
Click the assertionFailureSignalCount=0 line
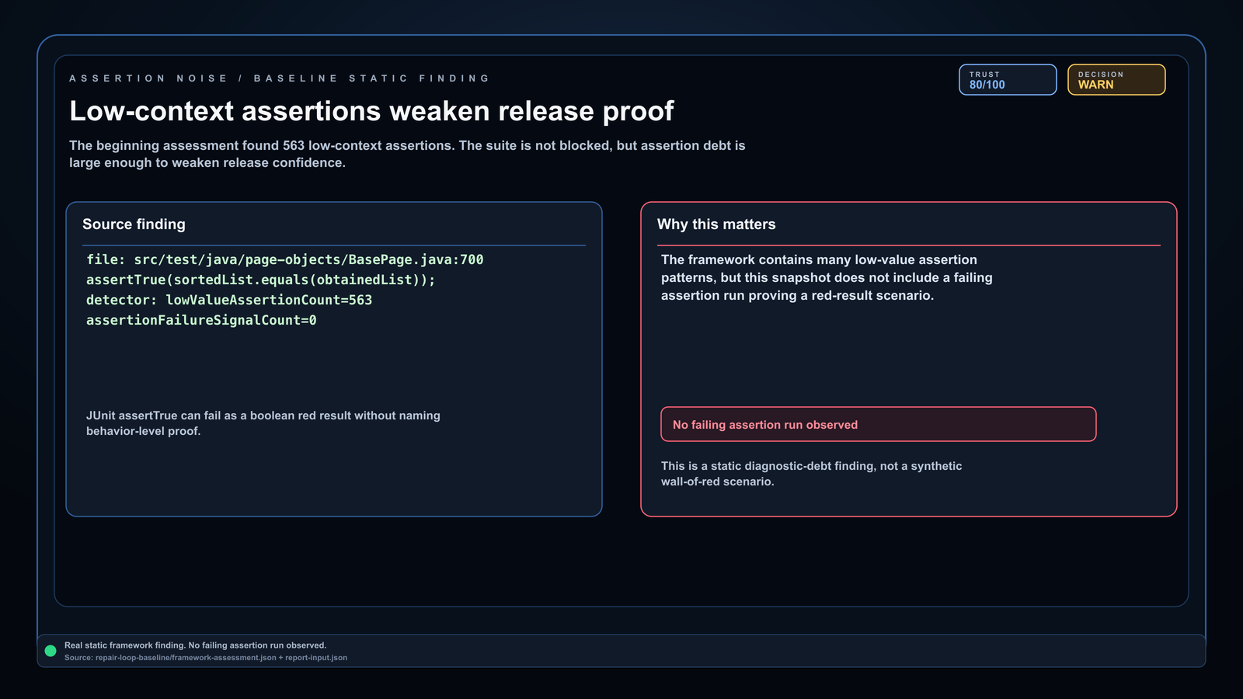[x=201, y=320]
